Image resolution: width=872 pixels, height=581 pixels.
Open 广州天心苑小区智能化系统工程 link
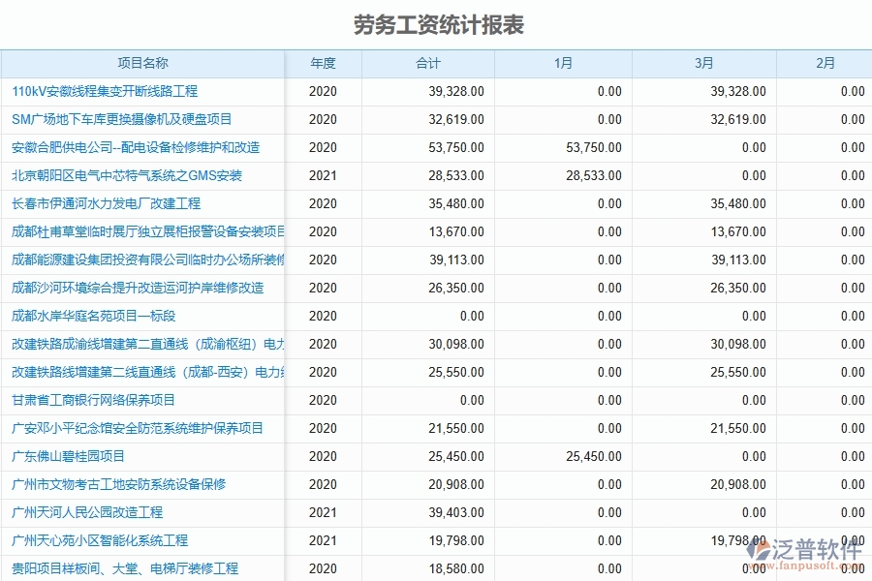pyautogui.click(x=100, y=541)
